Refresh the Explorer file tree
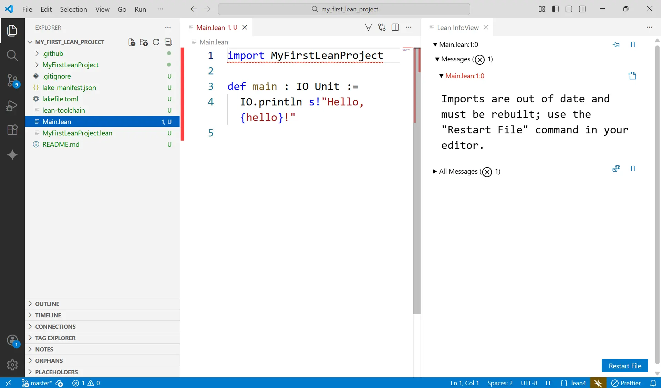The width and height of the screenshot is (661, 388). pyautogui.click(x=156, y=42)
